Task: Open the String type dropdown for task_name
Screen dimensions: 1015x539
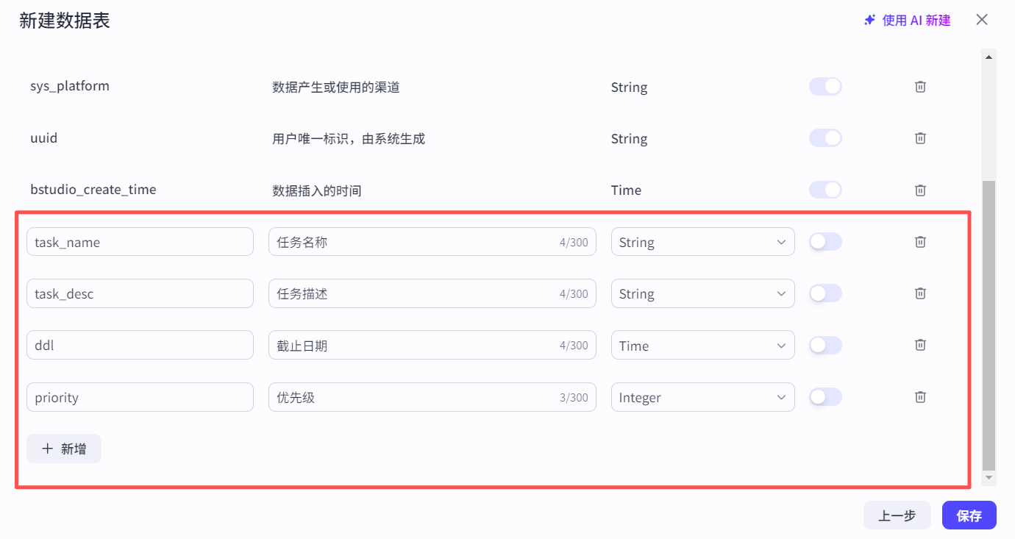Action: pos(702,241)
